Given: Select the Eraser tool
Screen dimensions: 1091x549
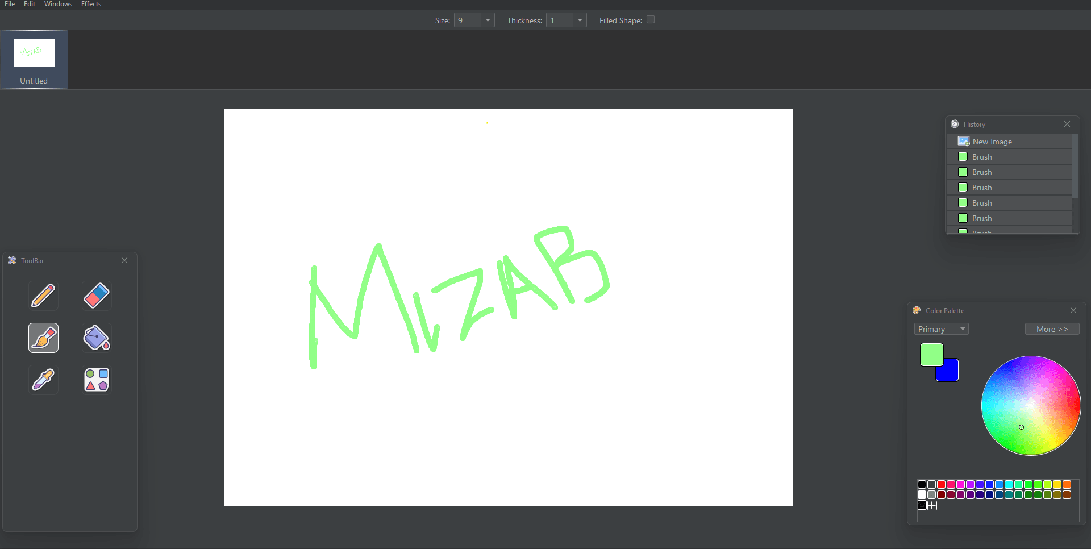Looking at the screenshot, I should (x=97, y=296).
